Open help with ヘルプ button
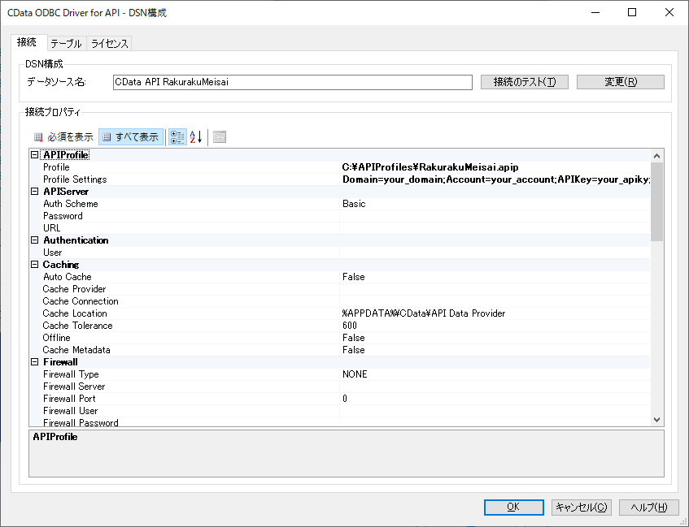The height and width of the screenshot is (527, 689). pos(648,507)
